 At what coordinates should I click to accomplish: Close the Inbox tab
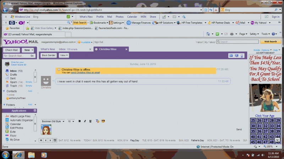90,49
